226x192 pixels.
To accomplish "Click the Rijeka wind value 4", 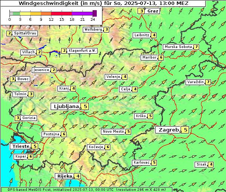I will coord(78,176).
